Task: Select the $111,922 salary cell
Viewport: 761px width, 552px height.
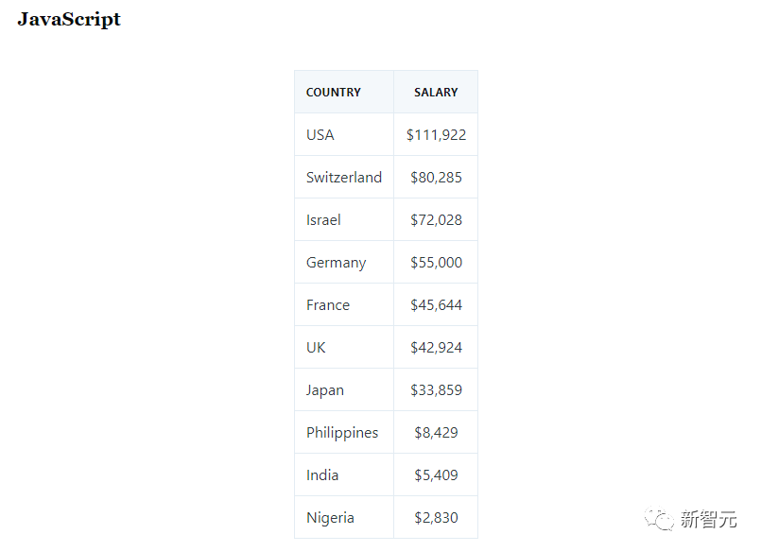Action: pos(436,135)
